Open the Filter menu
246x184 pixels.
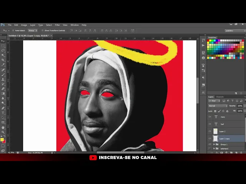[x=57, y=25]
